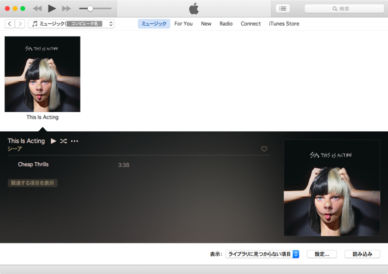Close the iTunes window with red button
Viewport: 388px width, 274px height.
click(7, 9)
